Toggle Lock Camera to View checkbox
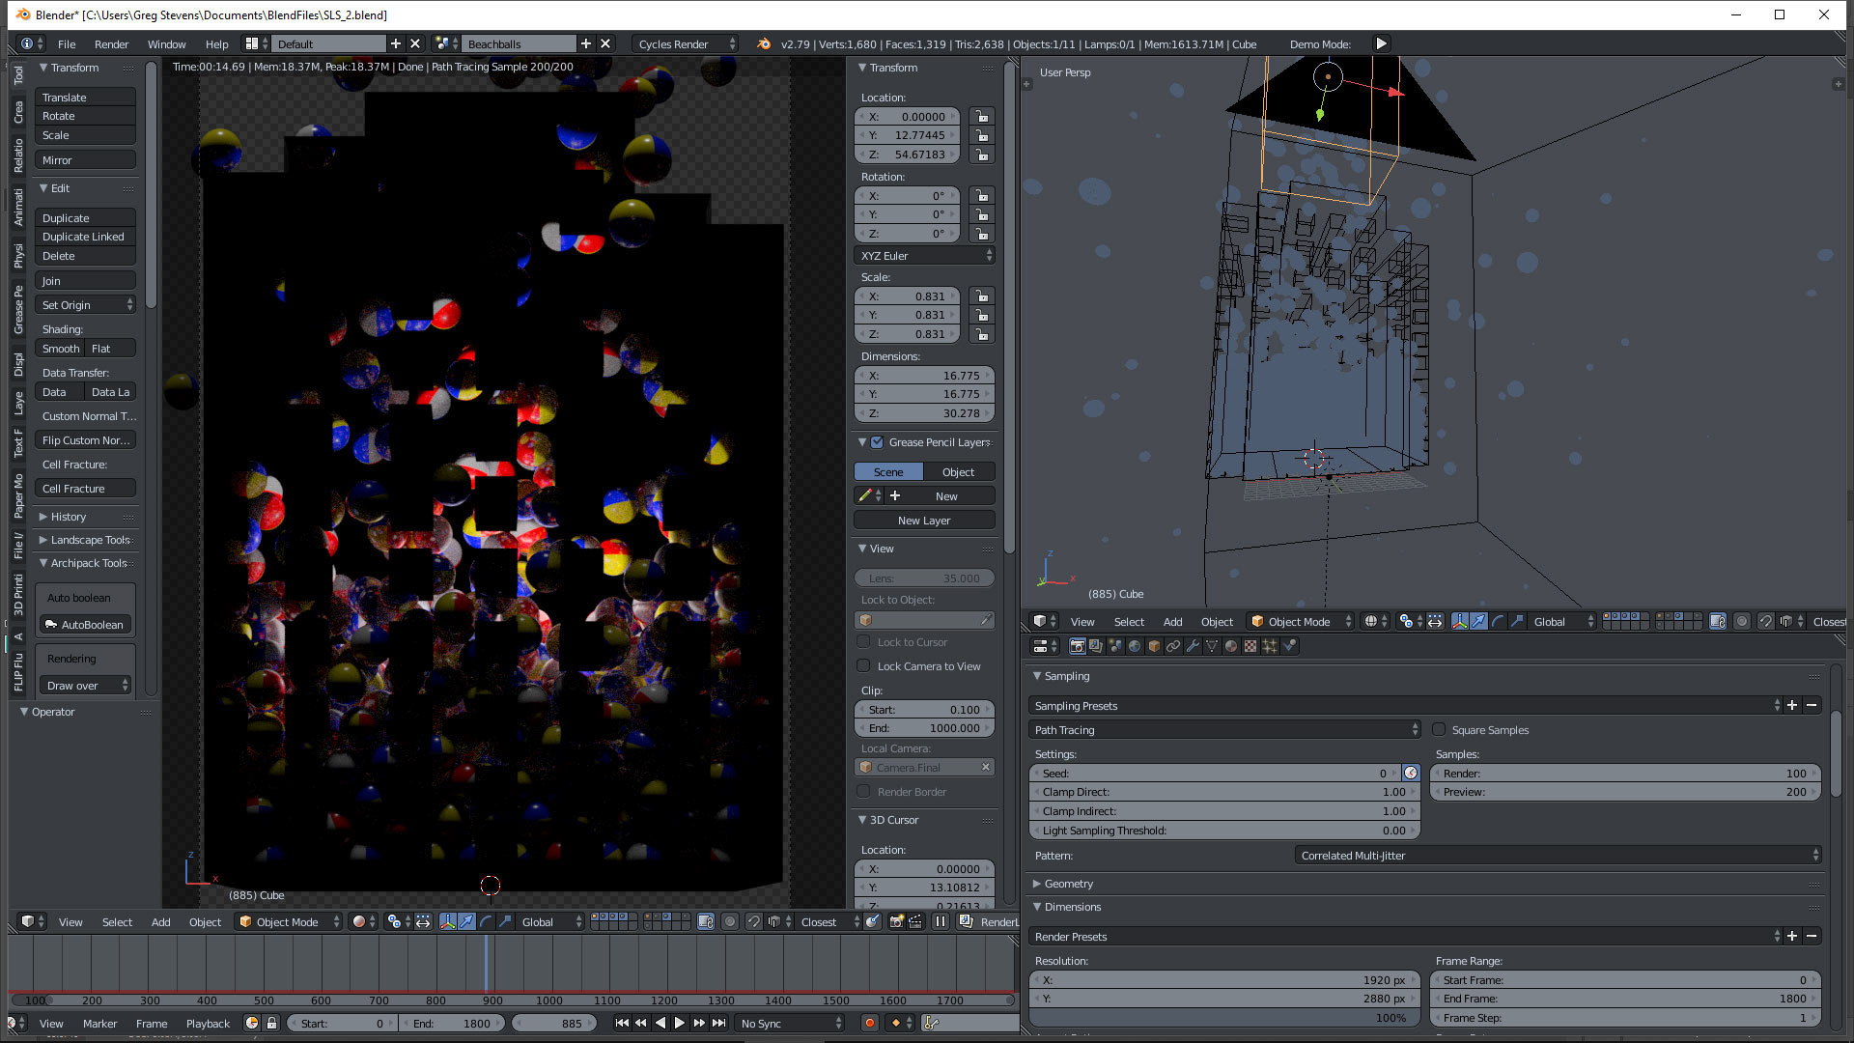 tap(863, 666)
